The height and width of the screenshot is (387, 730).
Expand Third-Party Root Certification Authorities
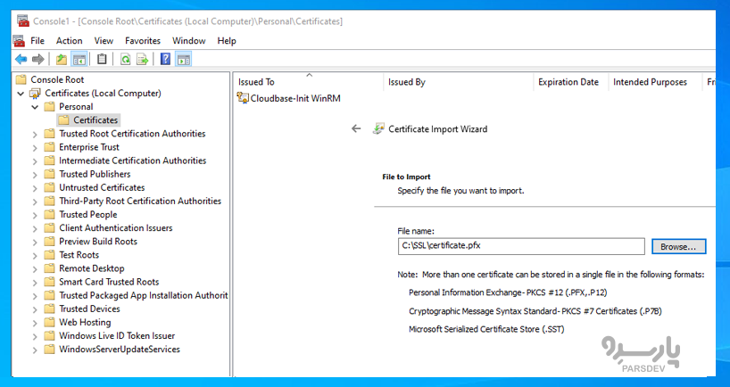35,202
